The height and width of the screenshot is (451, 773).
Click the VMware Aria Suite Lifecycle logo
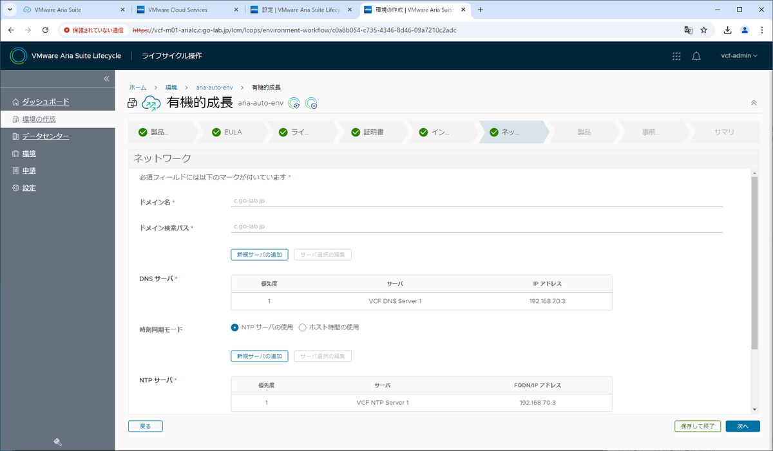(x=18, y=56)
